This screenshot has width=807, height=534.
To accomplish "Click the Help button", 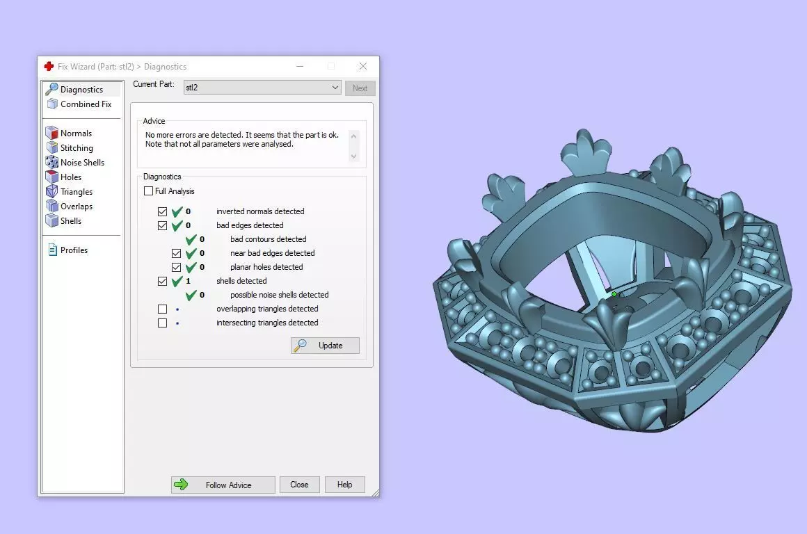I will pos(345,485).
